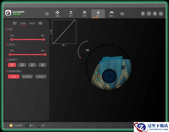Select the 右扳机 right trigger tab
Screen dimensions: 169x132
pos(32,23)
